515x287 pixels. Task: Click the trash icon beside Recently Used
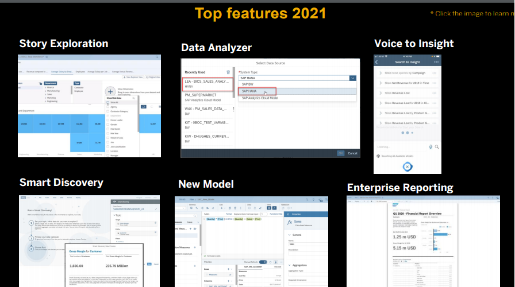(x=228, y=72)
